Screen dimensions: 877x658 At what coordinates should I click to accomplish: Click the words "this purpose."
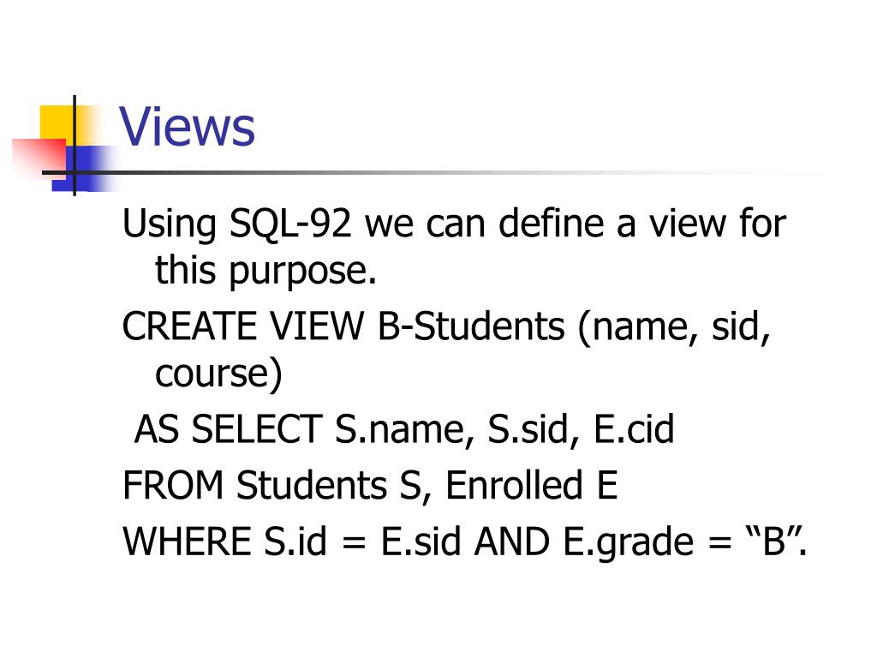tap(265, 271)
